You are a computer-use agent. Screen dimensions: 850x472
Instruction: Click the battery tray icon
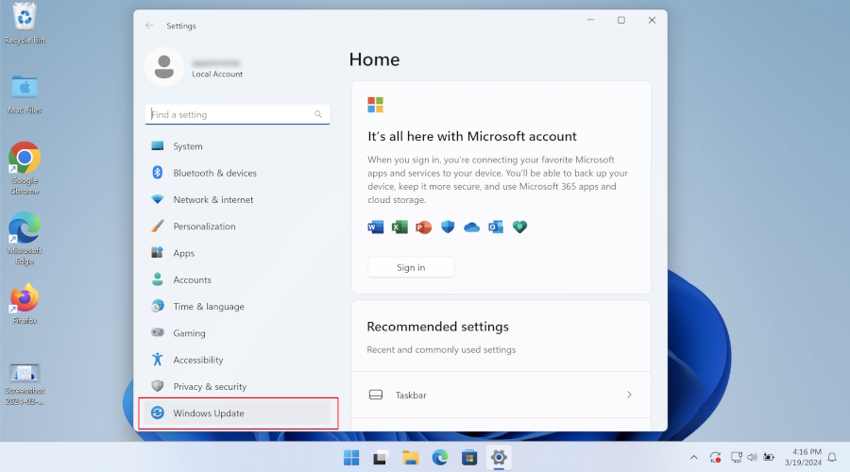point(769,458)
